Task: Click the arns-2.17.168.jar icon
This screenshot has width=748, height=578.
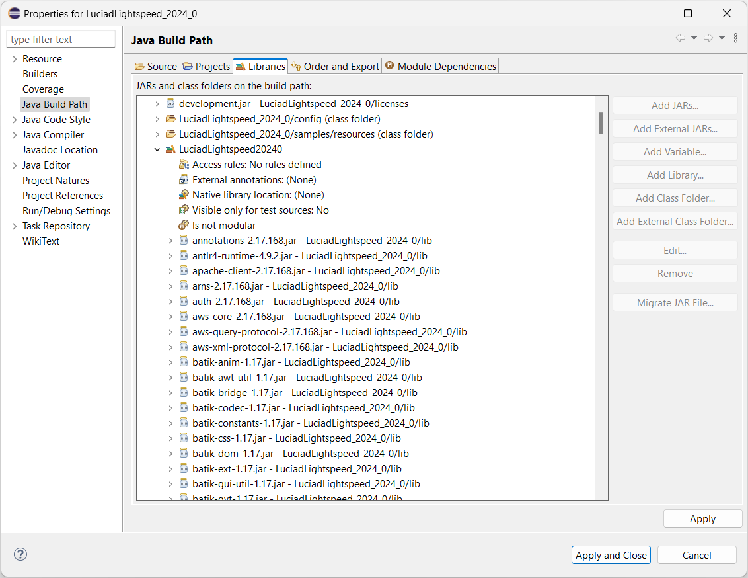Action: (184, 286)
